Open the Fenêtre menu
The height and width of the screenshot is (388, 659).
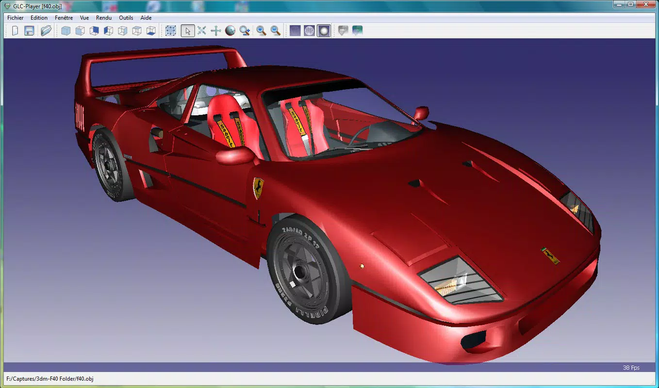(64, 18)
